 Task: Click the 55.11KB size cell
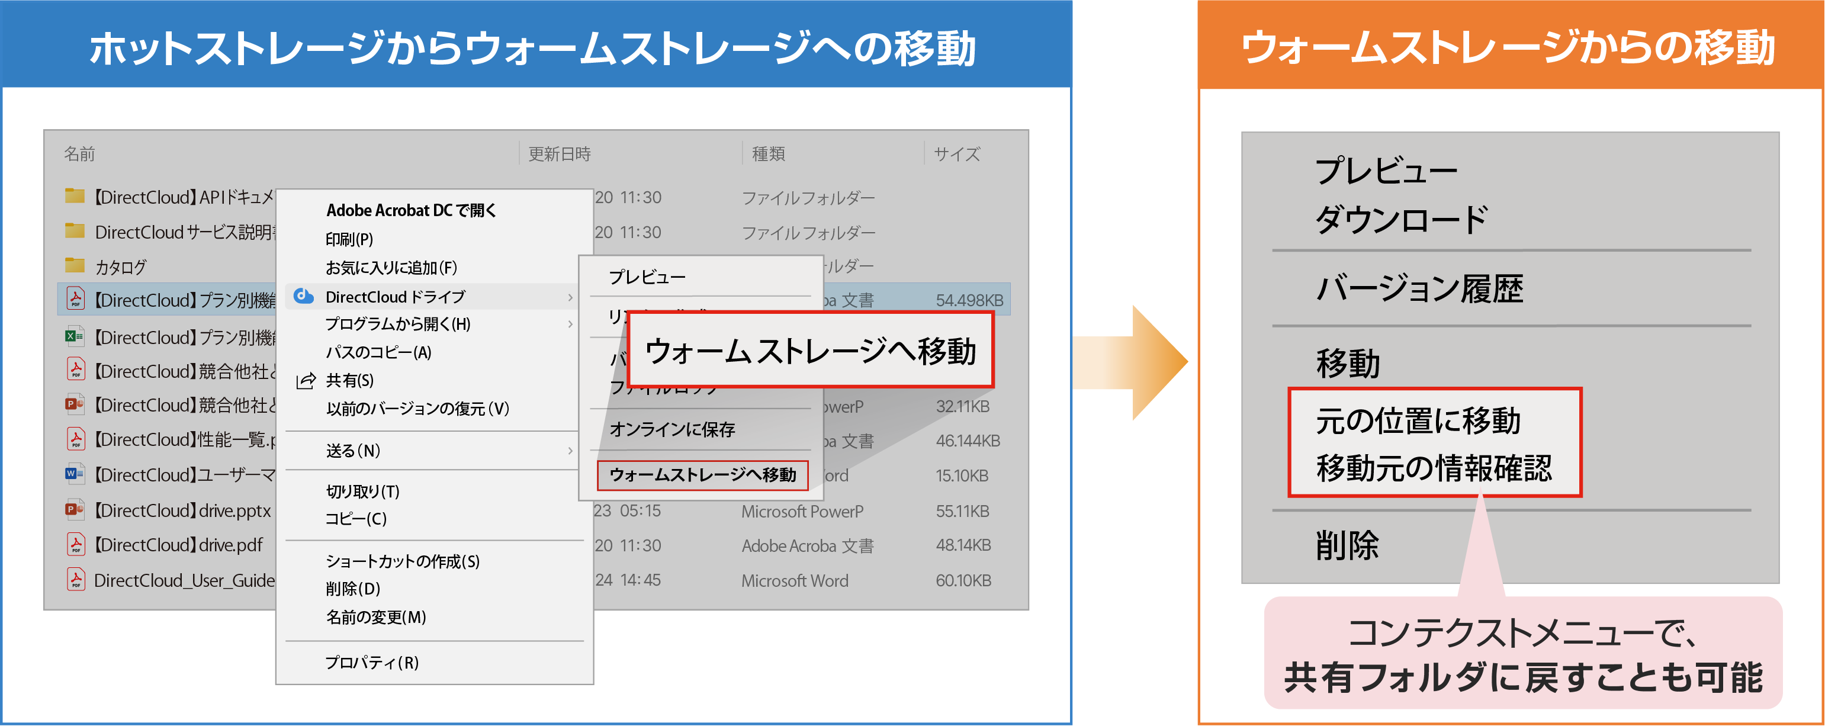962,510
